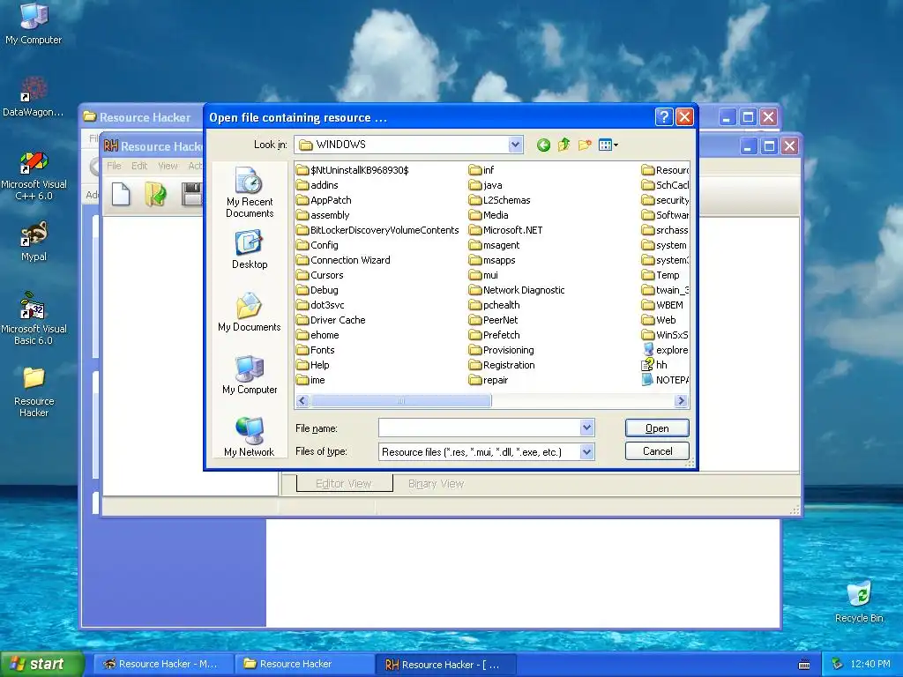Switch to the Editor View tab
The image size is (903, 677).
(344, 484)
